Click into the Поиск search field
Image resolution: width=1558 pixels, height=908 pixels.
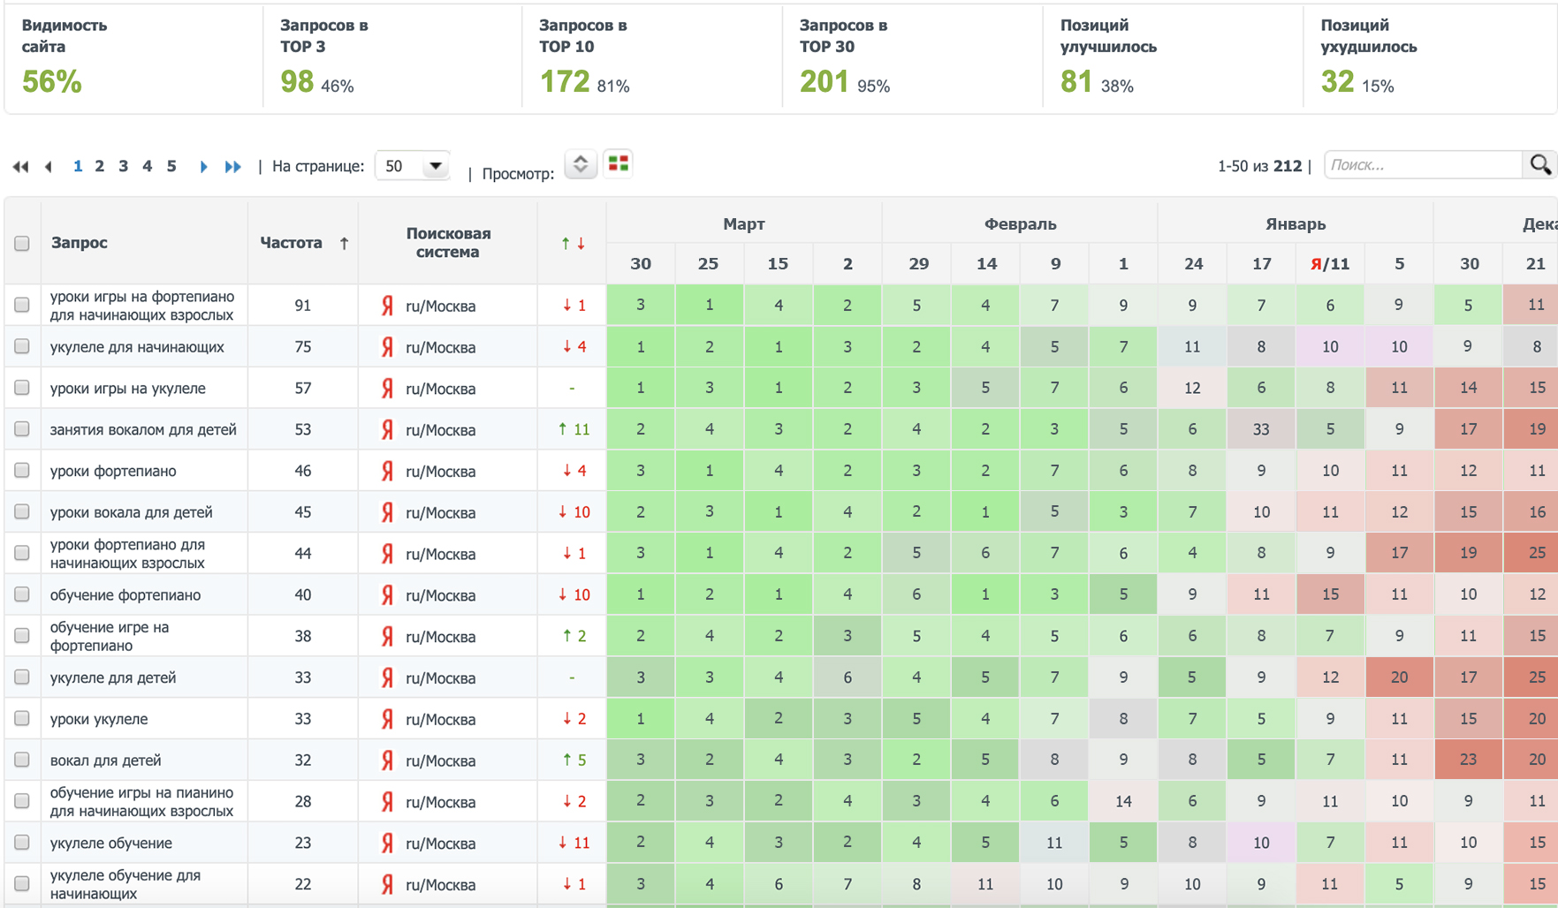click(x=1423, y=165)
